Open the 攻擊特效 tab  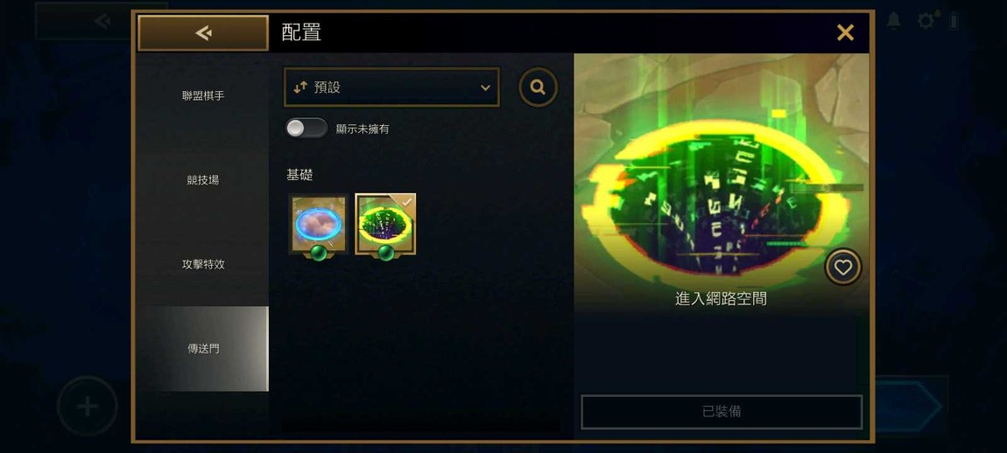[x=203, y=264]
